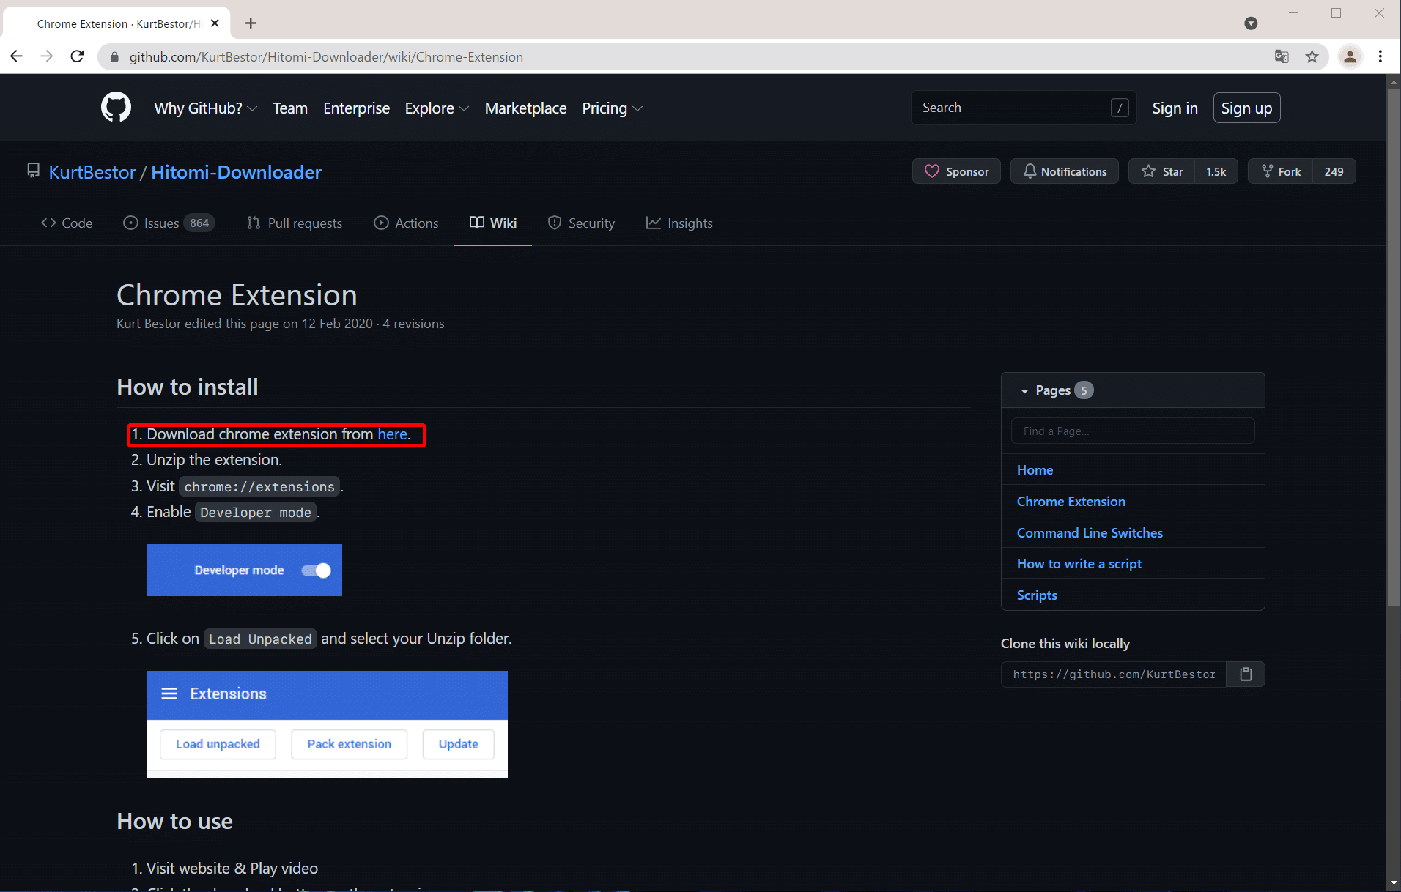Image resolution: width=1401 pixels, height=892 pixels.
Task: Click the scrollbar down arrow
Action: tap(1394, 884)
